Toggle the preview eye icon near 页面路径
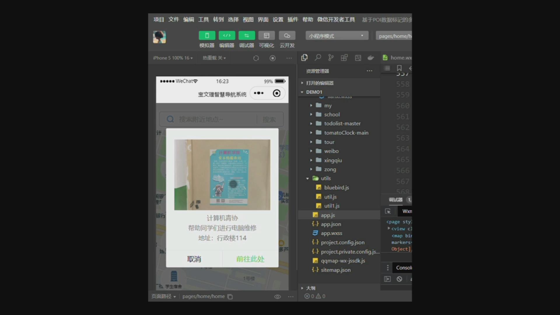 (277, 296)
